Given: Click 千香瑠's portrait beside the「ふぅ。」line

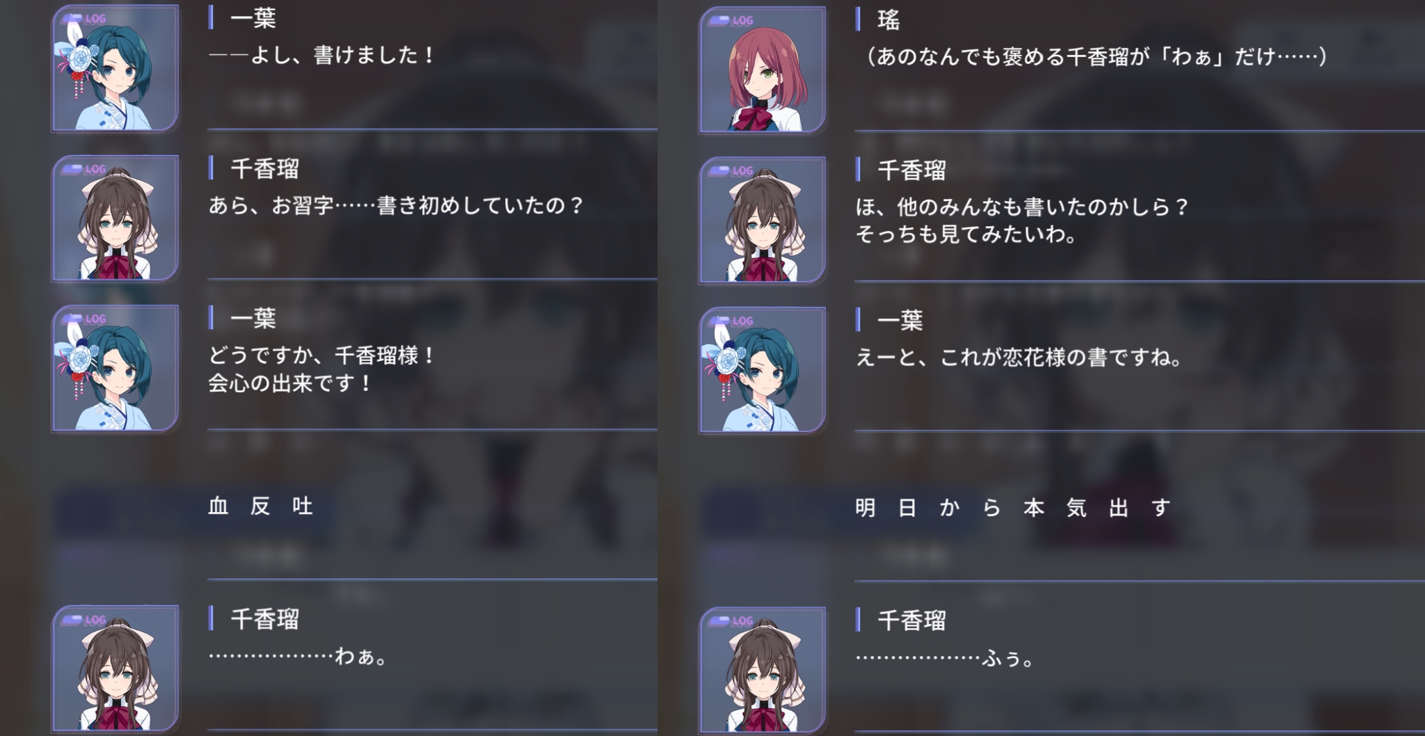Looking at the screenshot, I should click(763, 670).
